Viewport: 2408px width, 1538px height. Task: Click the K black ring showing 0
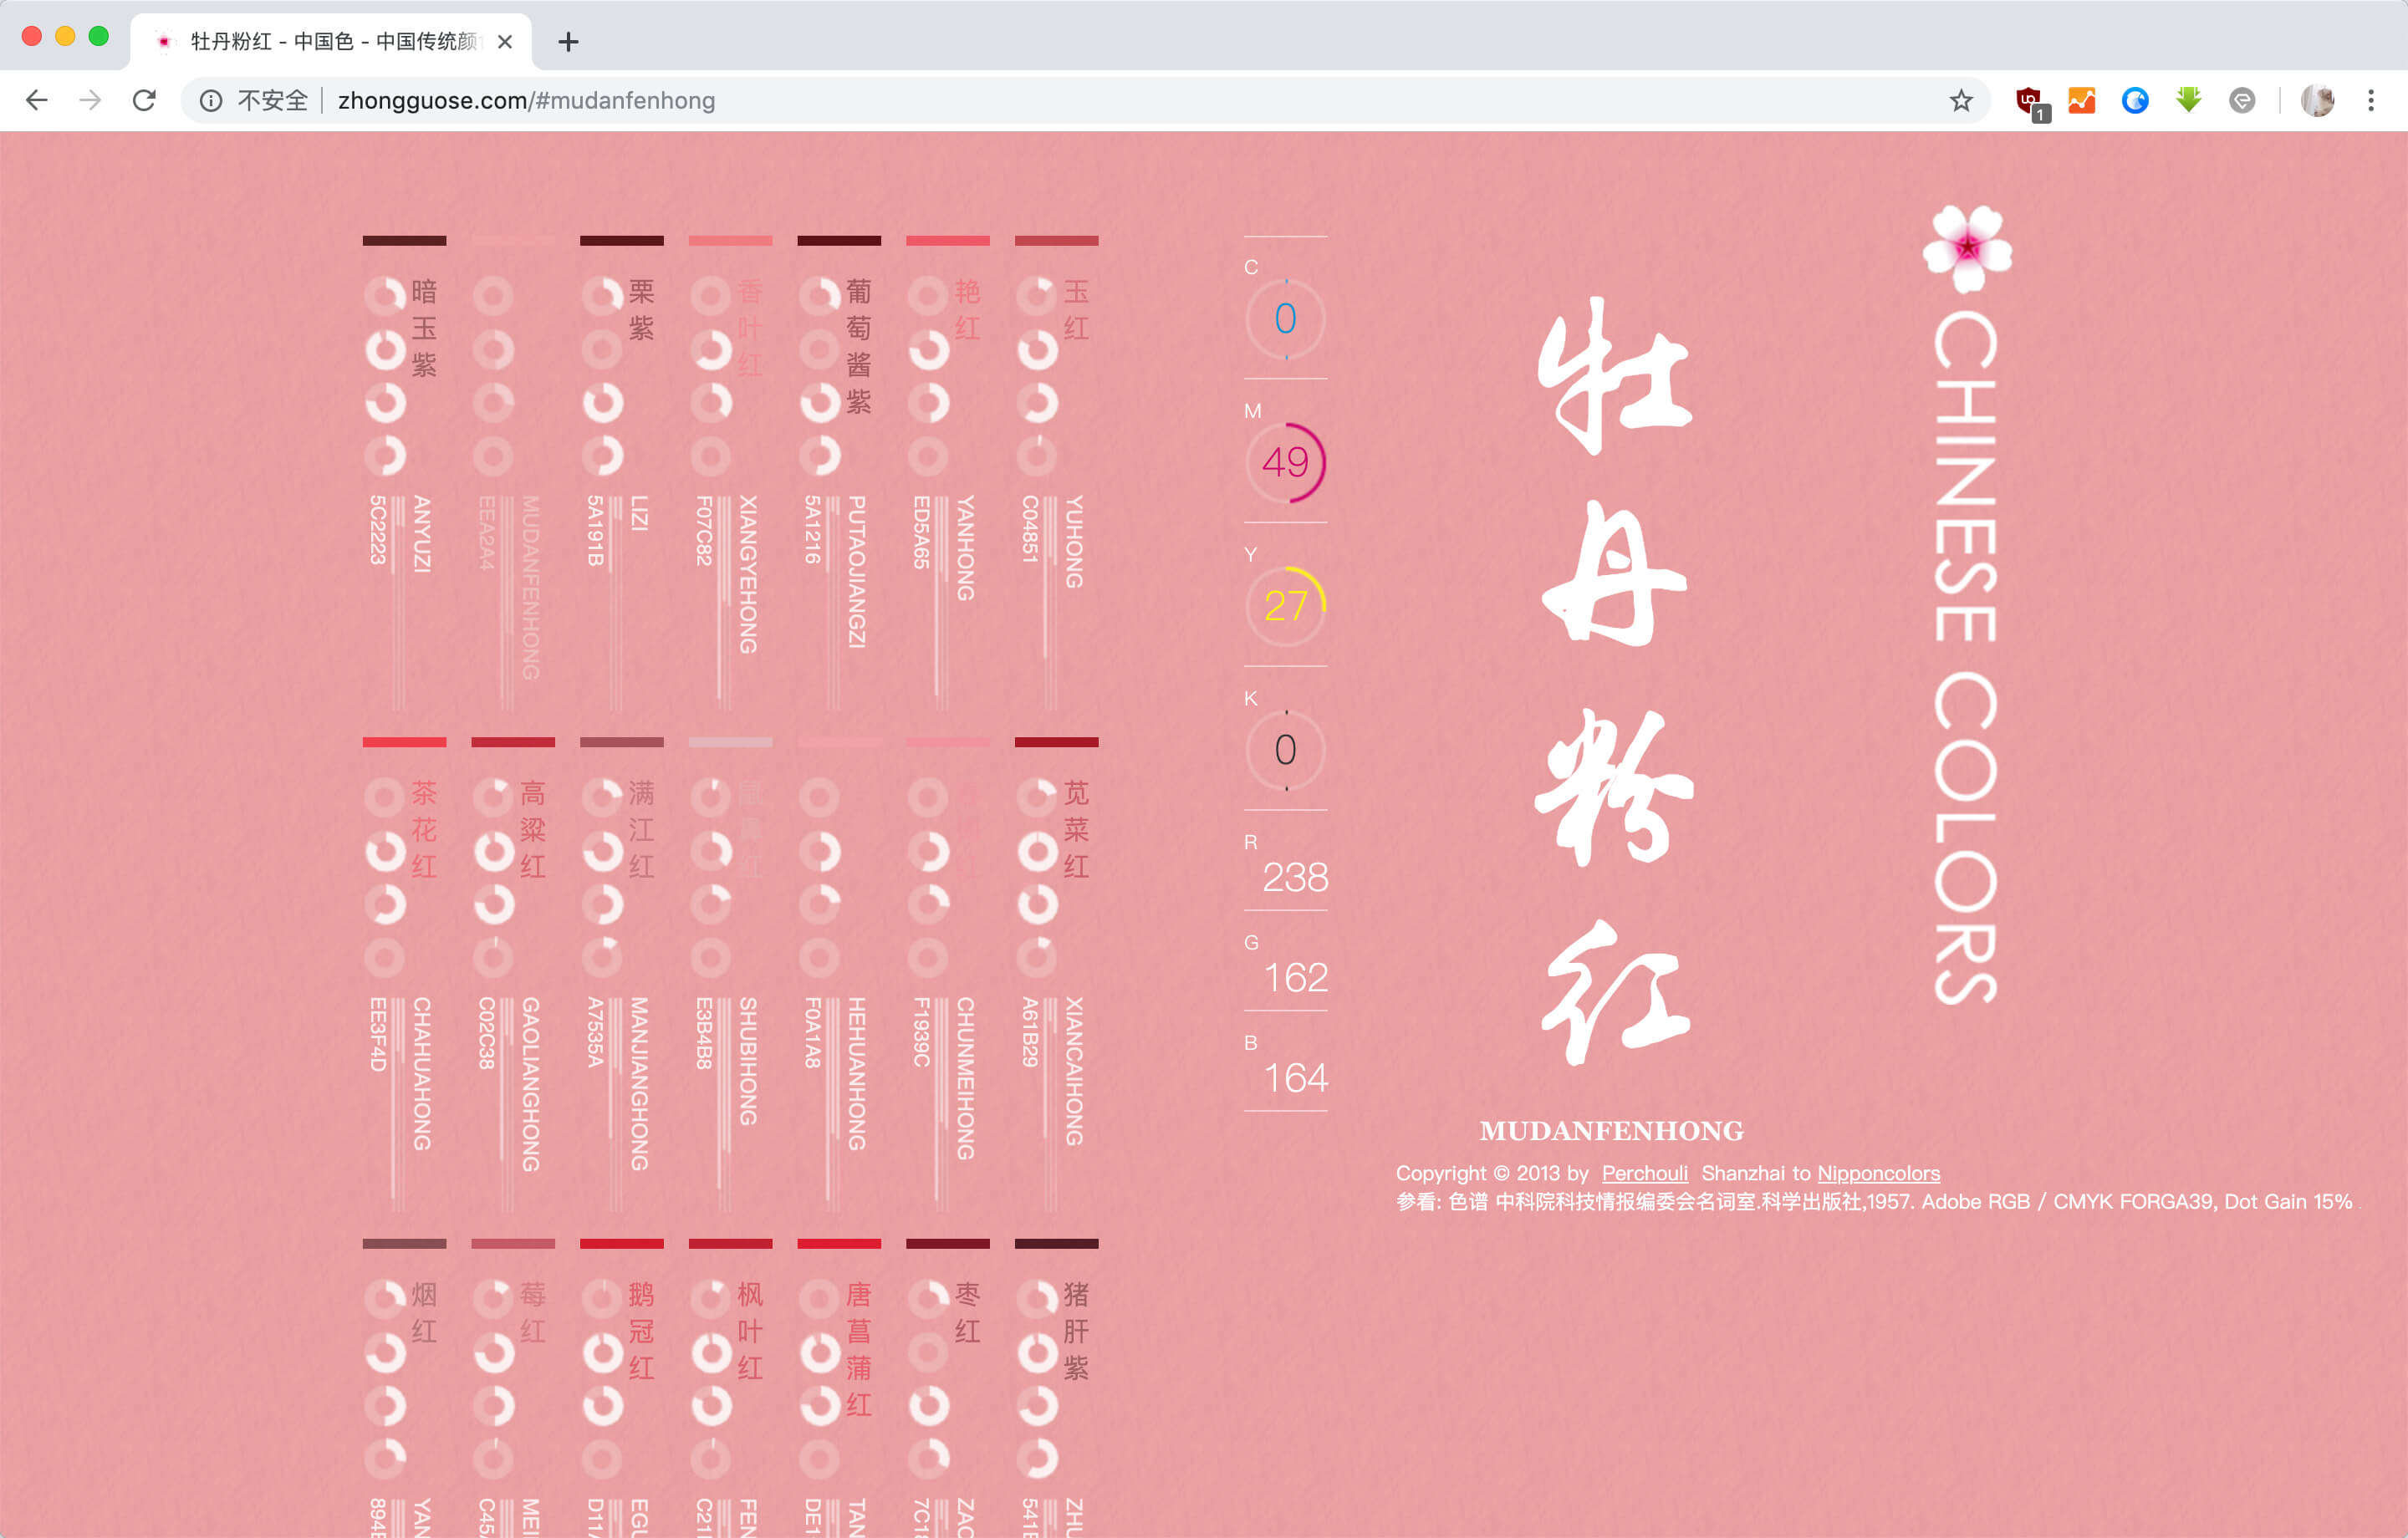1285,750
